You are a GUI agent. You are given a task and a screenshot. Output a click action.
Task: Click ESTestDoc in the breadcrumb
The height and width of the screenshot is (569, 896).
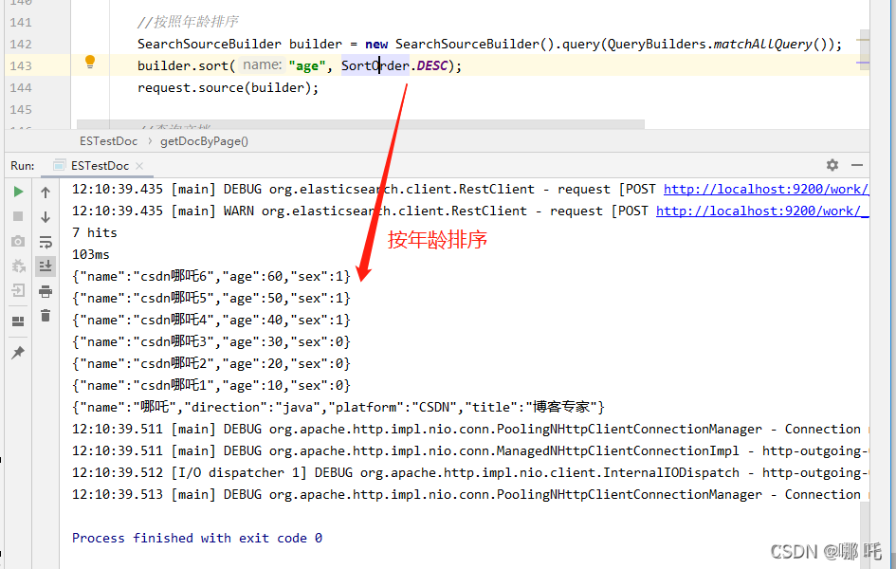pyautogui.click(x=109, y=141)
